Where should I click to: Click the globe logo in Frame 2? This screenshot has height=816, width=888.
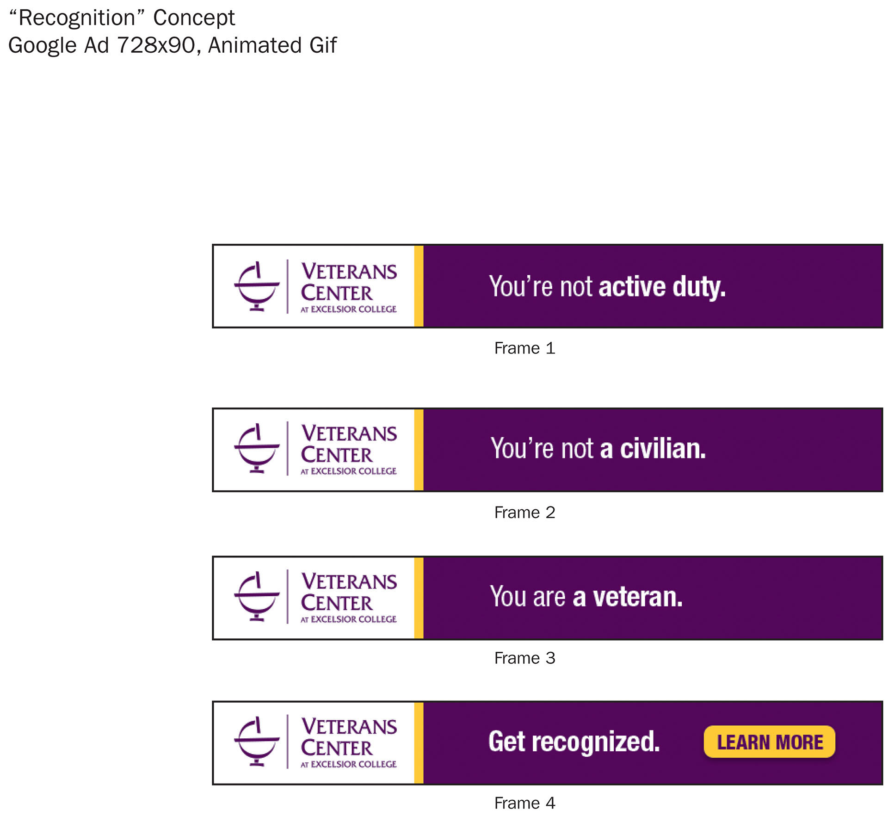257,448
